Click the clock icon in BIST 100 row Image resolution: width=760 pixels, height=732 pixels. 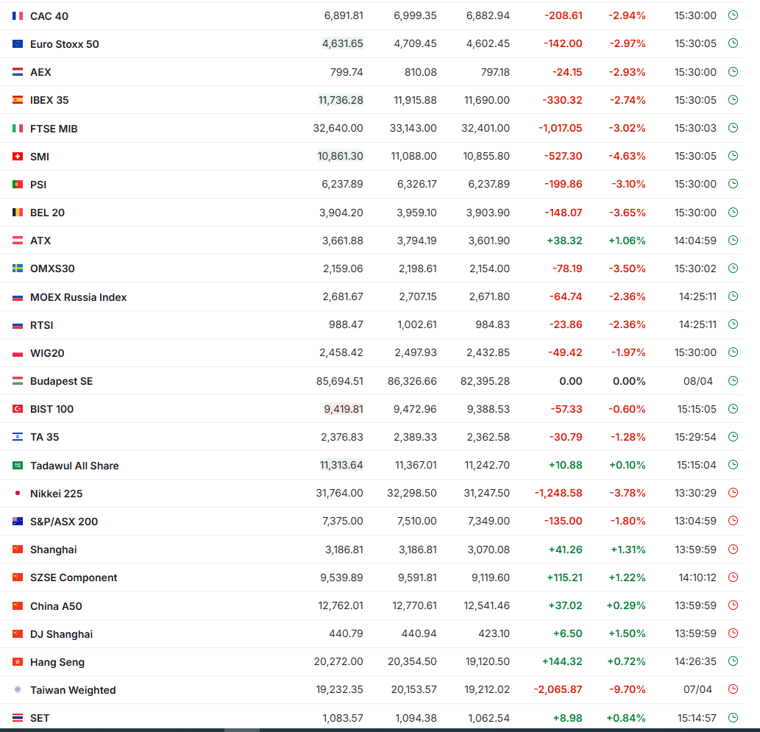tap(734, 408)
